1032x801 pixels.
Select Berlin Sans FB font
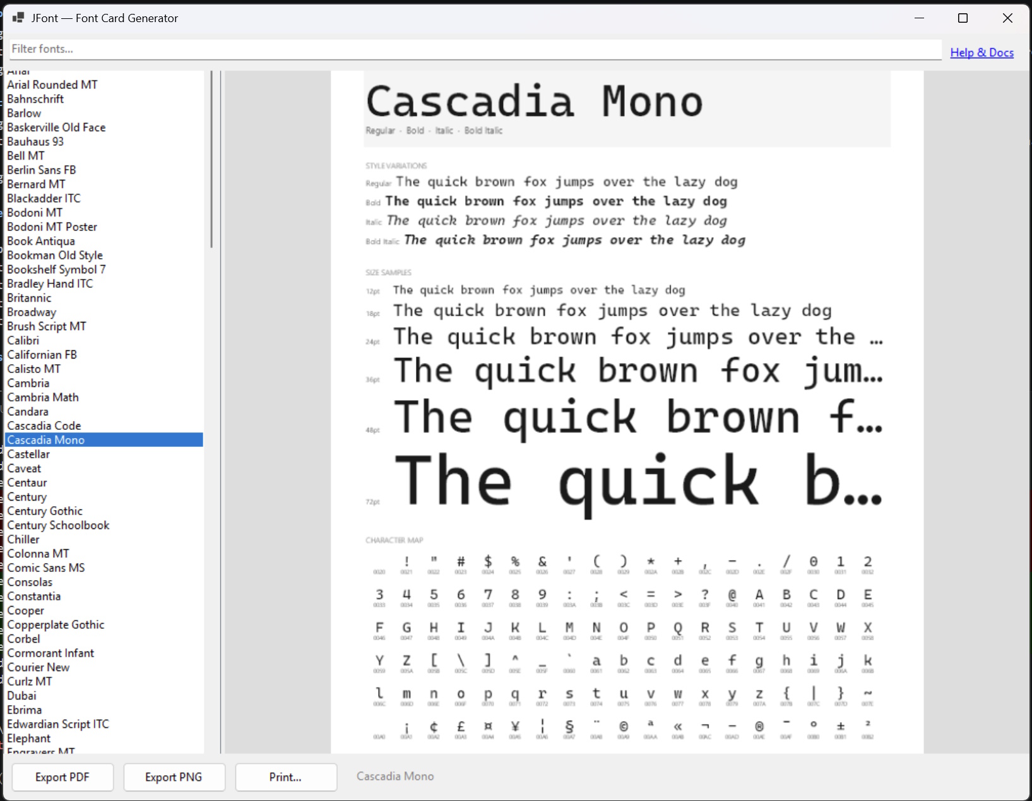pos(104,170)
